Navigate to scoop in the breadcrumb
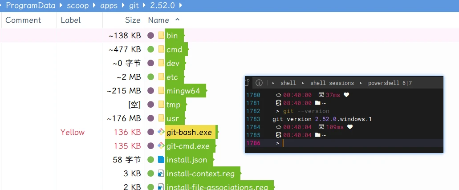Image resolution: width=459 pixels, height=190 pixels. [x=78, y=6]
